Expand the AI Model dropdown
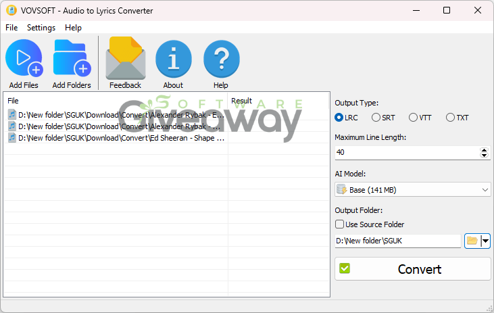Screen dimensions: 494x313 coord(485,190)
